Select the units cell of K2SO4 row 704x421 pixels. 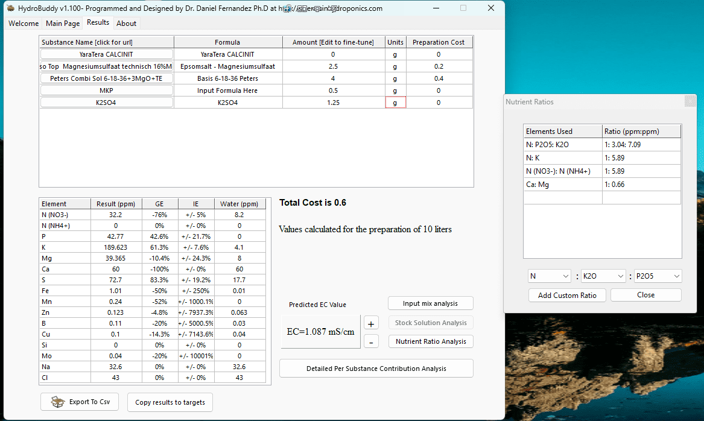pos(395,103)
